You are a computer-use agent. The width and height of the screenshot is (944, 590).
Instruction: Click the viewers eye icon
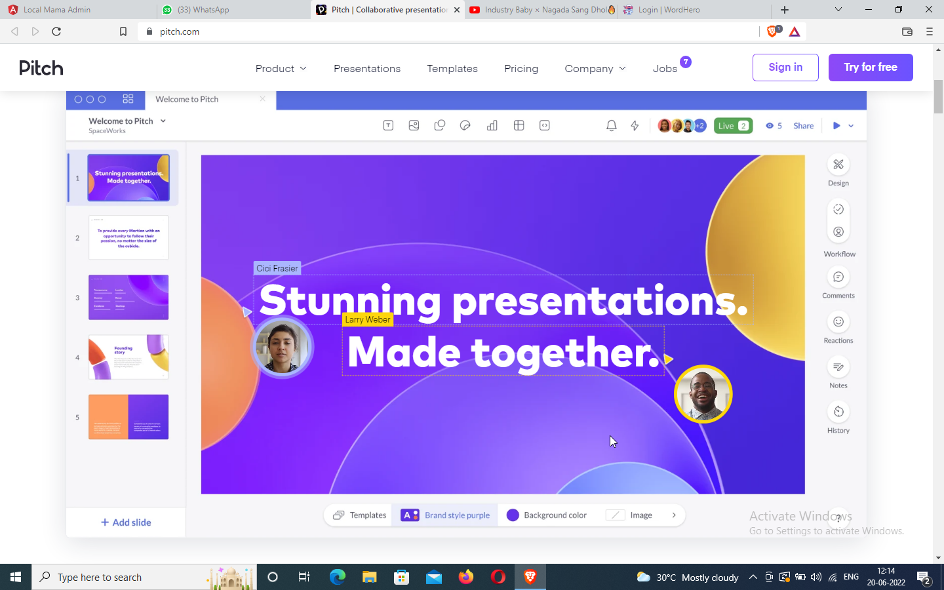(x=770, y=126)
